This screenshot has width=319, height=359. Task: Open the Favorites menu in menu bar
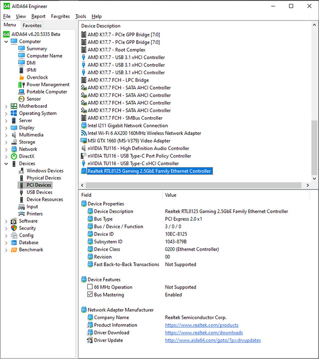(60, 16)
